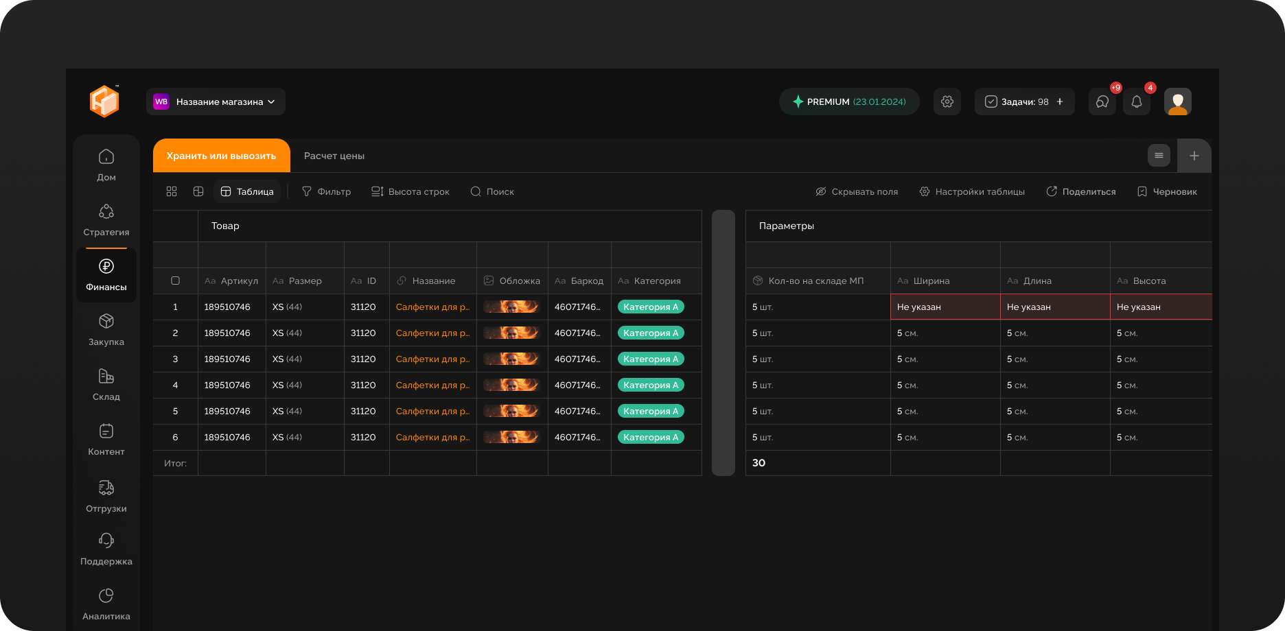Click the Поделиться share button
1285x631 pixels.
pos(1081,191)
